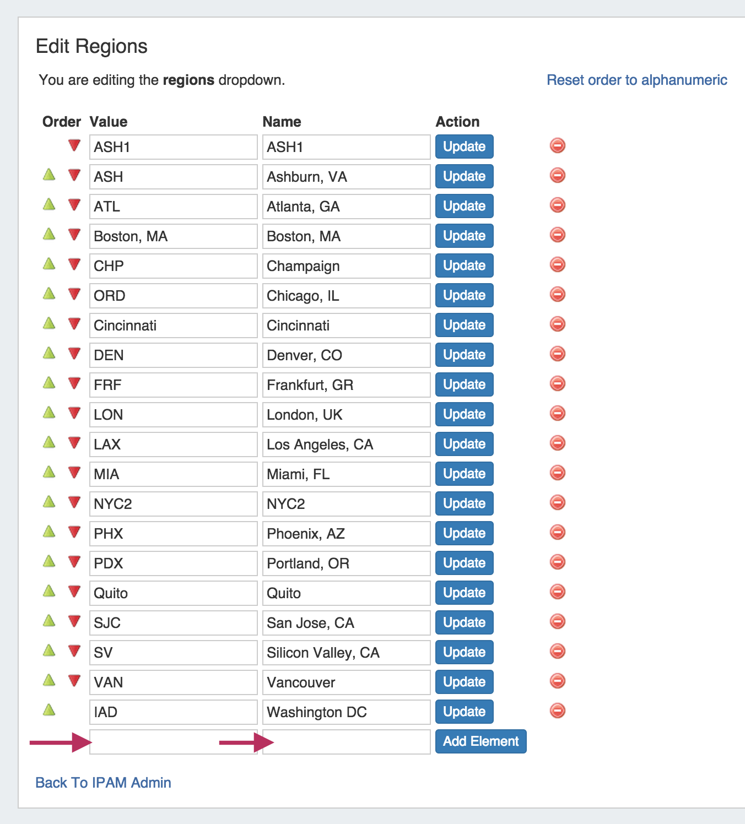Edit the CHP value field

tap(173, 266)
